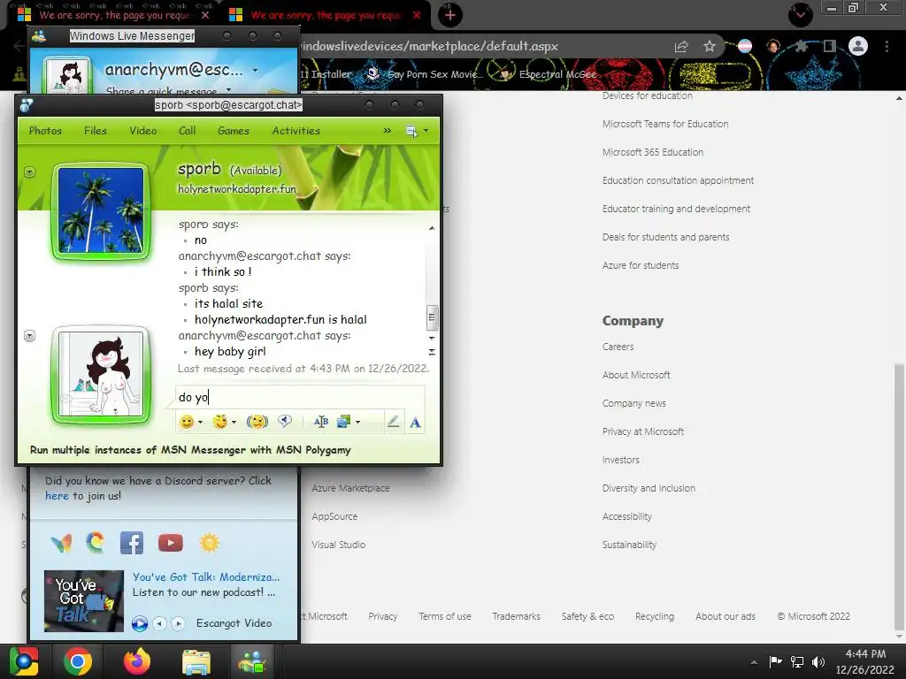Click 'Privacy at Microsoft' link
The height and width of the screenshot is (679, 906).
tap(642, 431)
